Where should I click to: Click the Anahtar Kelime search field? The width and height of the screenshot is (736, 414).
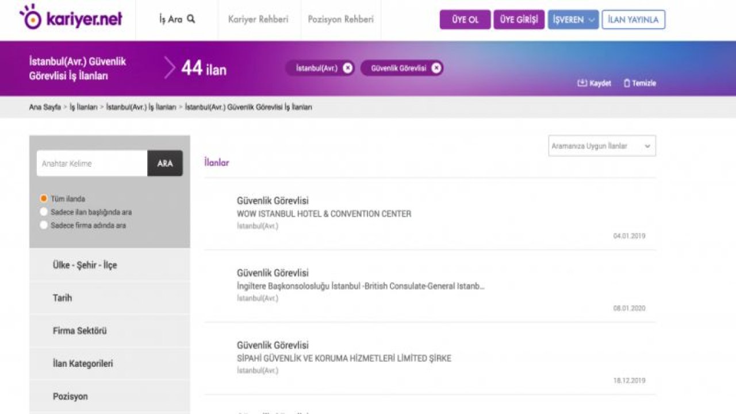[x=92, y=163]
